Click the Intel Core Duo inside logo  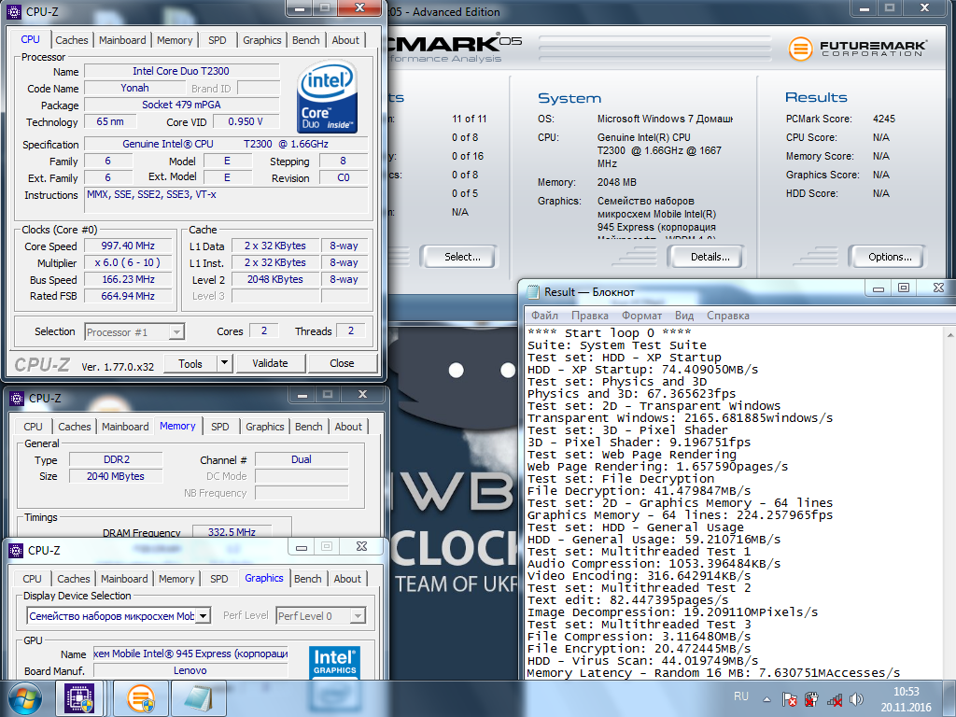[327, 97]
